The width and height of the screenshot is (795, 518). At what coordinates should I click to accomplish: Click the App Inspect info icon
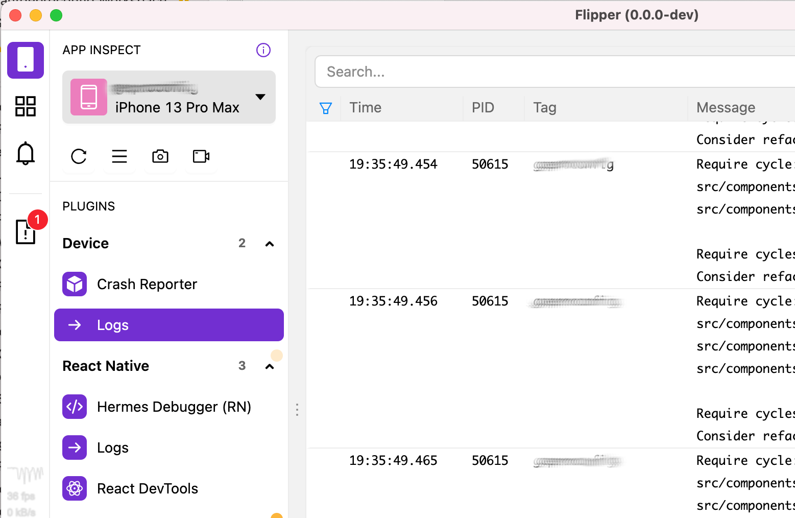(263, 50)
